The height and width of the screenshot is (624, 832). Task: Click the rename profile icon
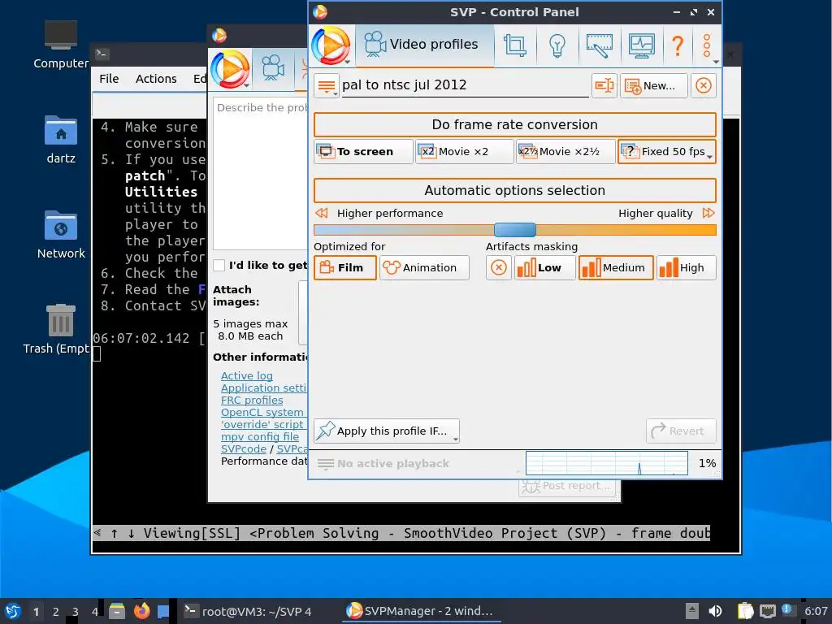tap(604, 85)
